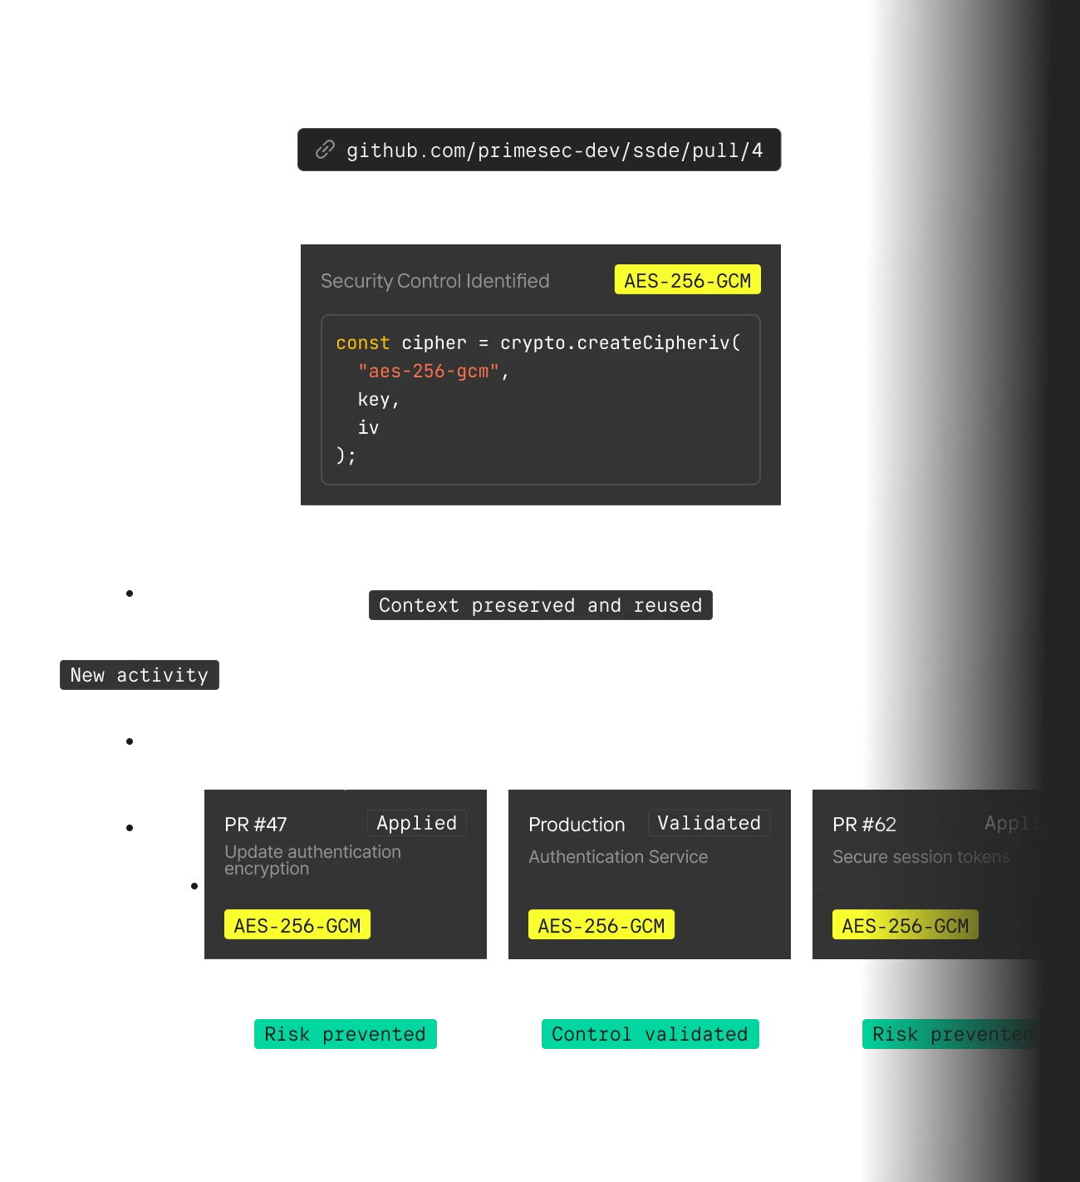
Task: Click the 'Validated' status badge on Production card
Action: [709, 823]
